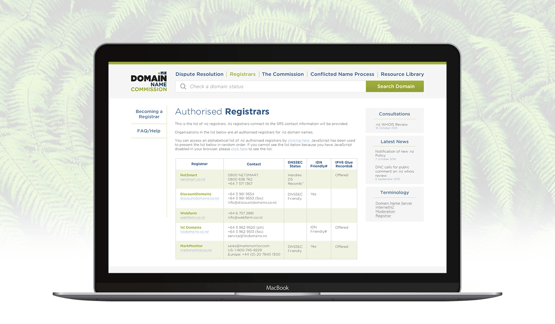Image resolution: width=555 pixels, height=324 pixels.
Task: Open the Resource Library menu
Action: point(402,74)
